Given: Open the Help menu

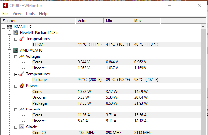Looking at the screenshot, I should click(43, 14).
